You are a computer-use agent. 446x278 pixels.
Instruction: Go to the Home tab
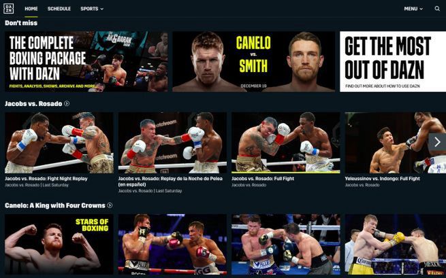(31, 9)
